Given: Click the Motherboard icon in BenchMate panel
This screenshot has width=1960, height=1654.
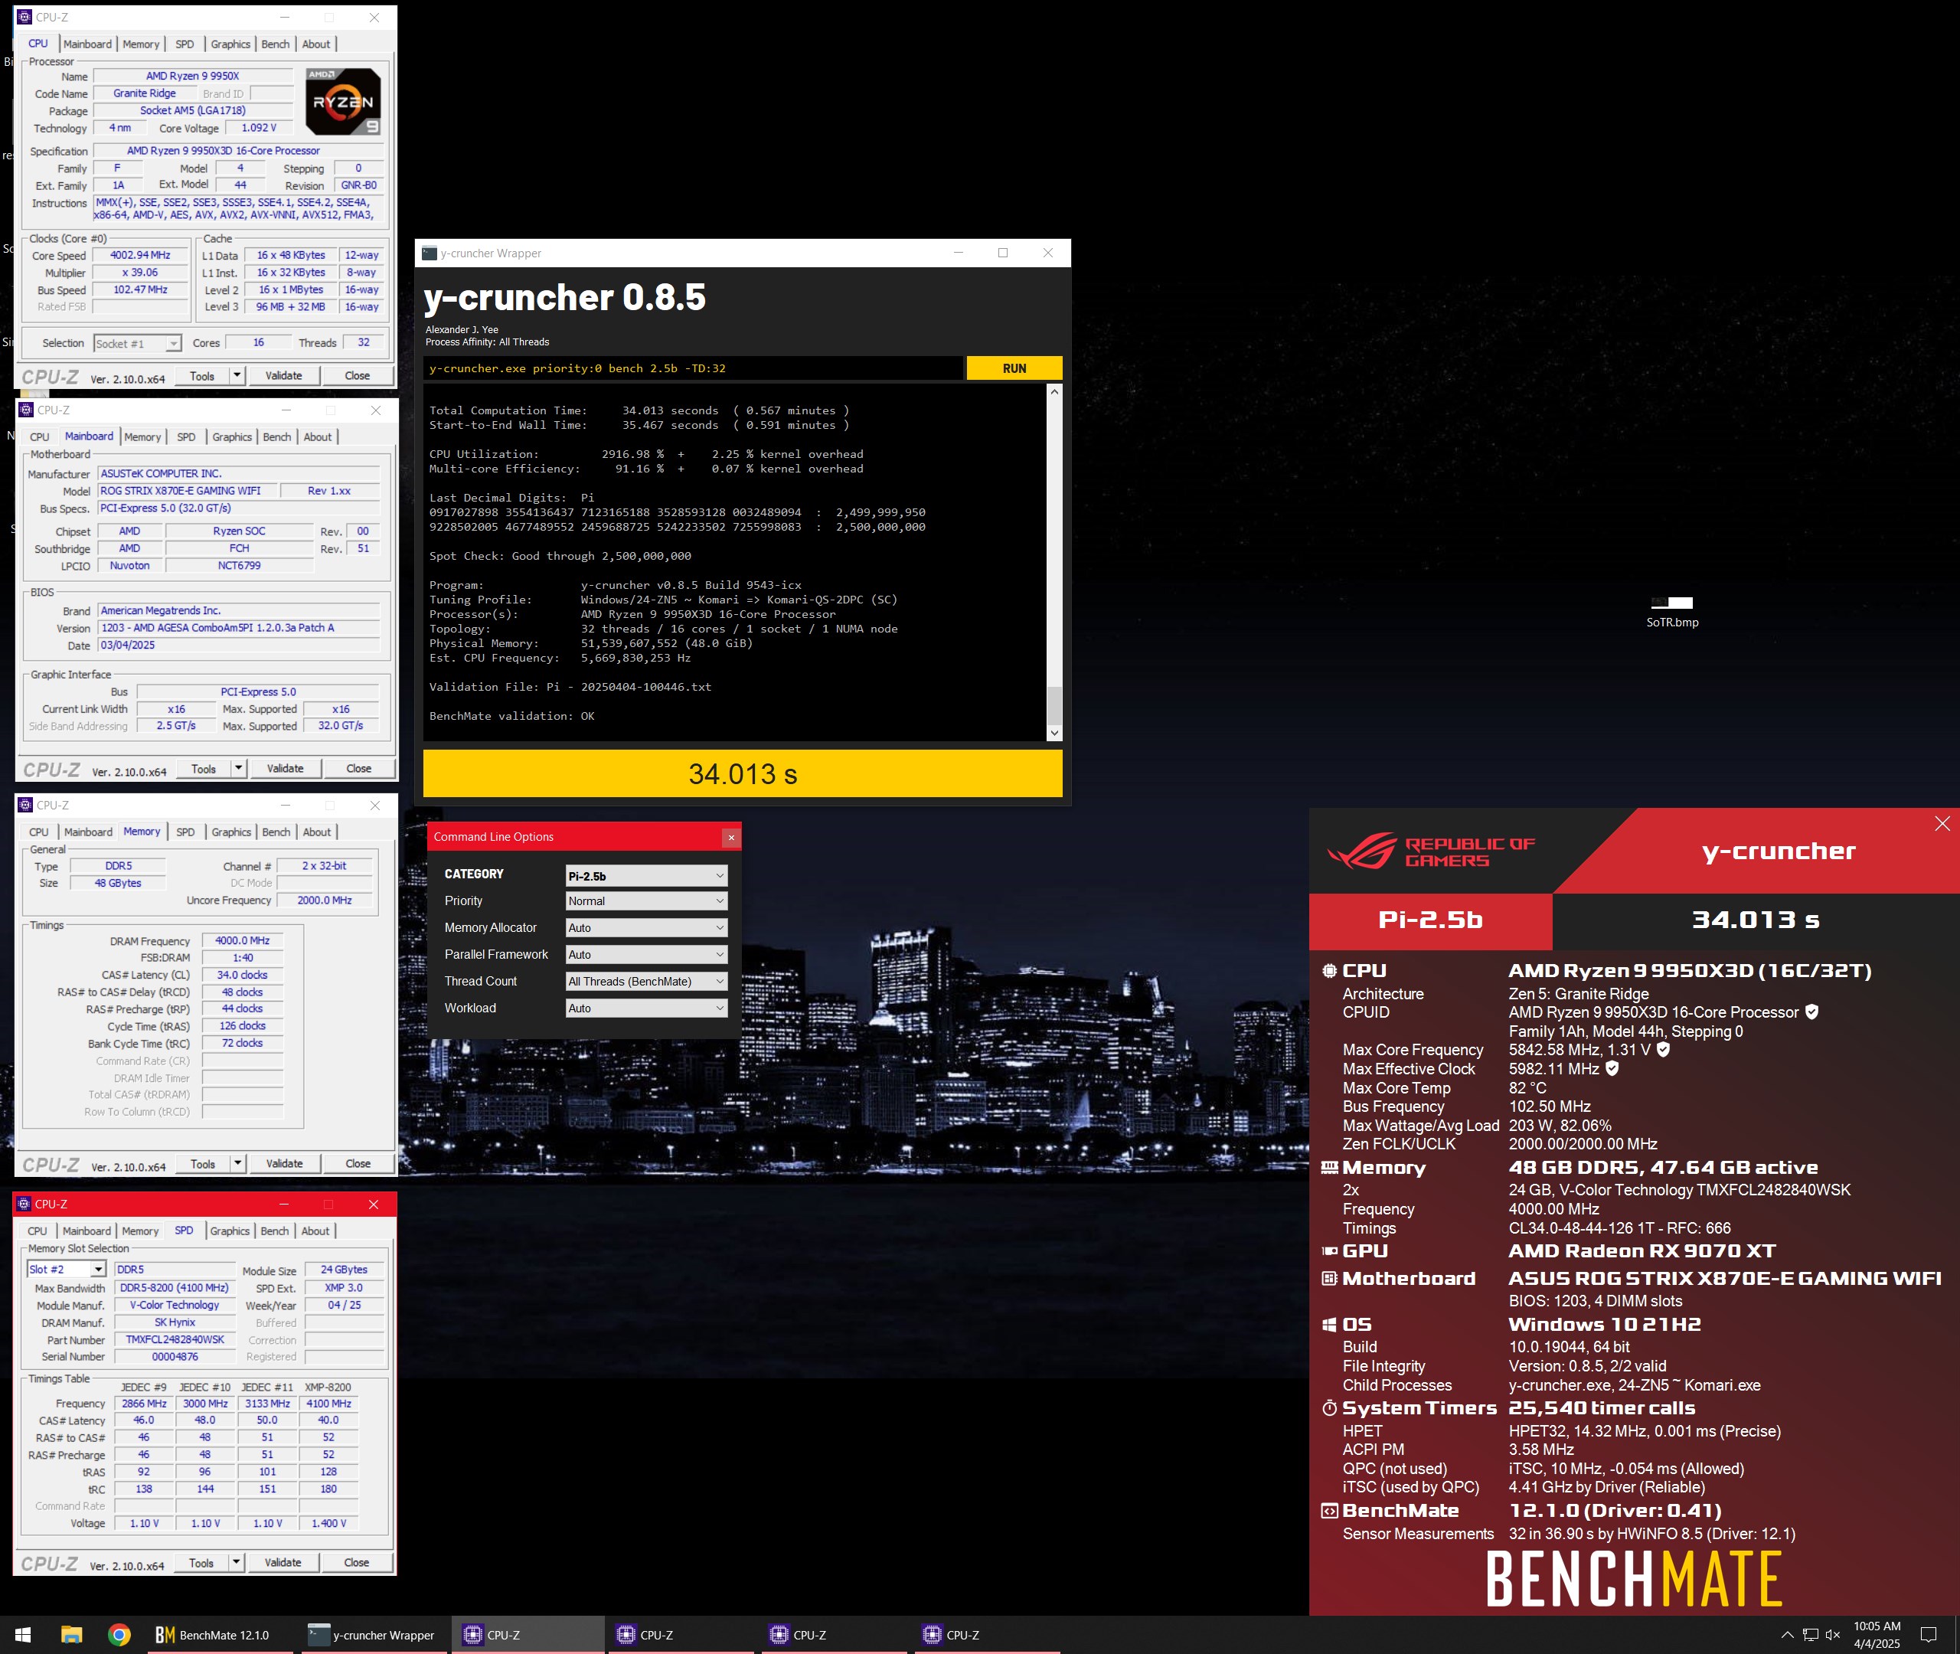Looking at the screenshot, I should (x=1329, y=1279).
